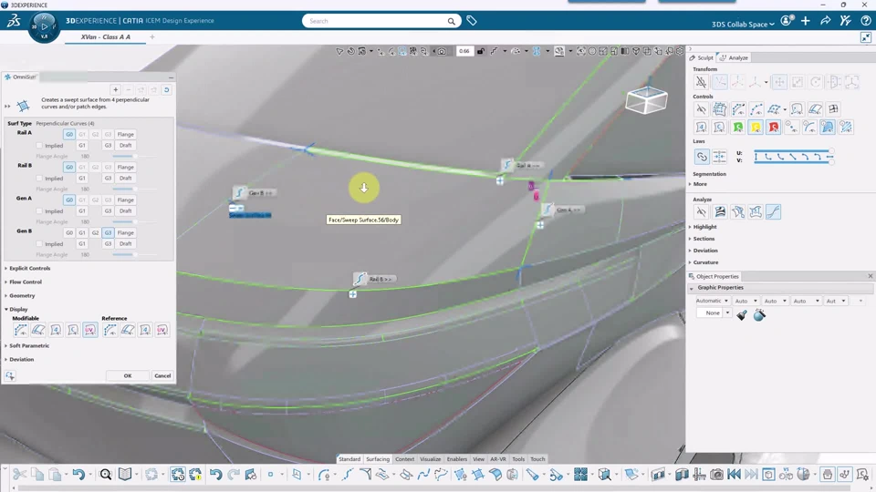Expand Soft Parametric section
Image resolution: width=876 pixels, height=492 pixels.
(27, 346)
